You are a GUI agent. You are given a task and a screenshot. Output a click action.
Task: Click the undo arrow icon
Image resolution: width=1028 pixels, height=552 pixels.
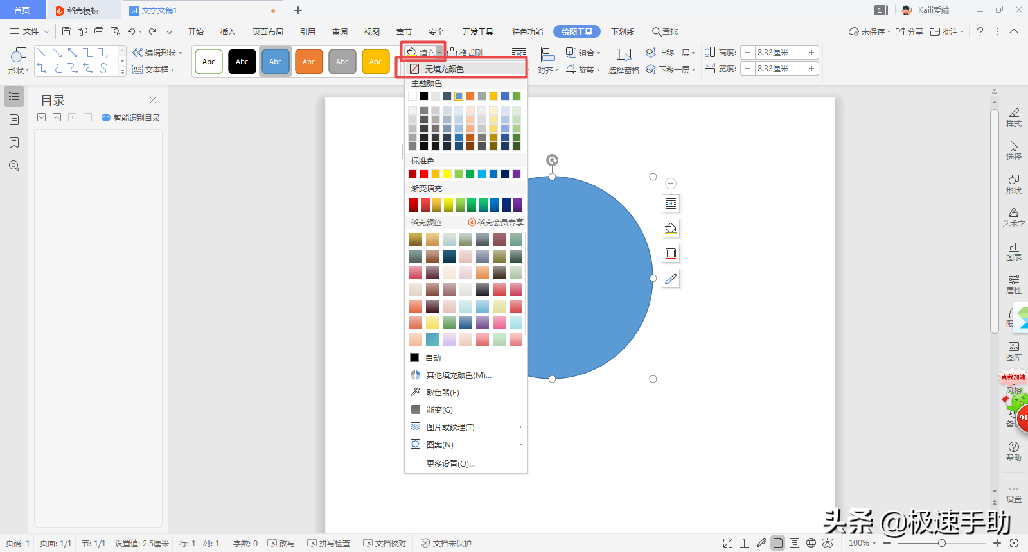click(x=131, y=31)
